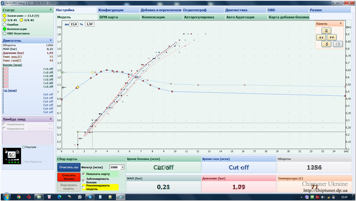
Task: Toggle the Заблокировать бензин checkbox
Action: pos(83,180)
